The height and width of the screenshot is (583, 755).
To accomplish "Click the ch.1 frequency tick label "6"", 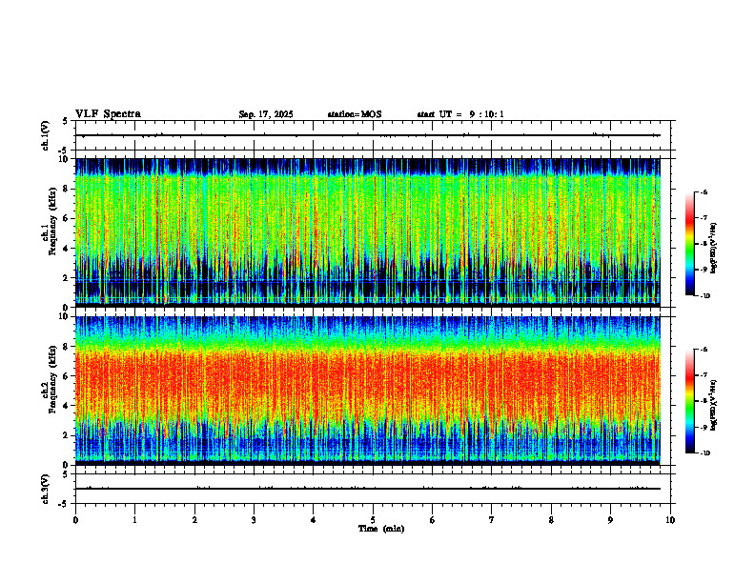I will click(66, 218).
